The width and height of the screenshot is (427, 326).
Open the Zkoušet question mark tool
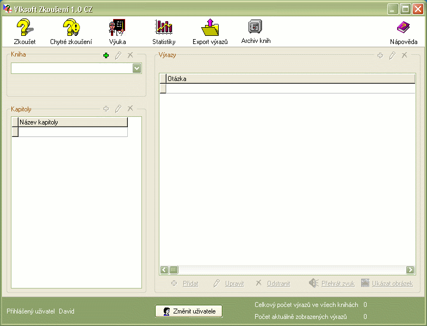point(25,32)
